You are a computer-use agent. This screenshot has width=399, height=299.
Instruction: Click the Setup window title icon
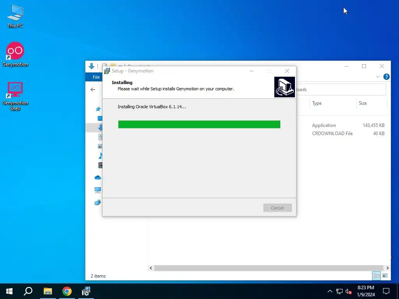(x=107, y=71)
